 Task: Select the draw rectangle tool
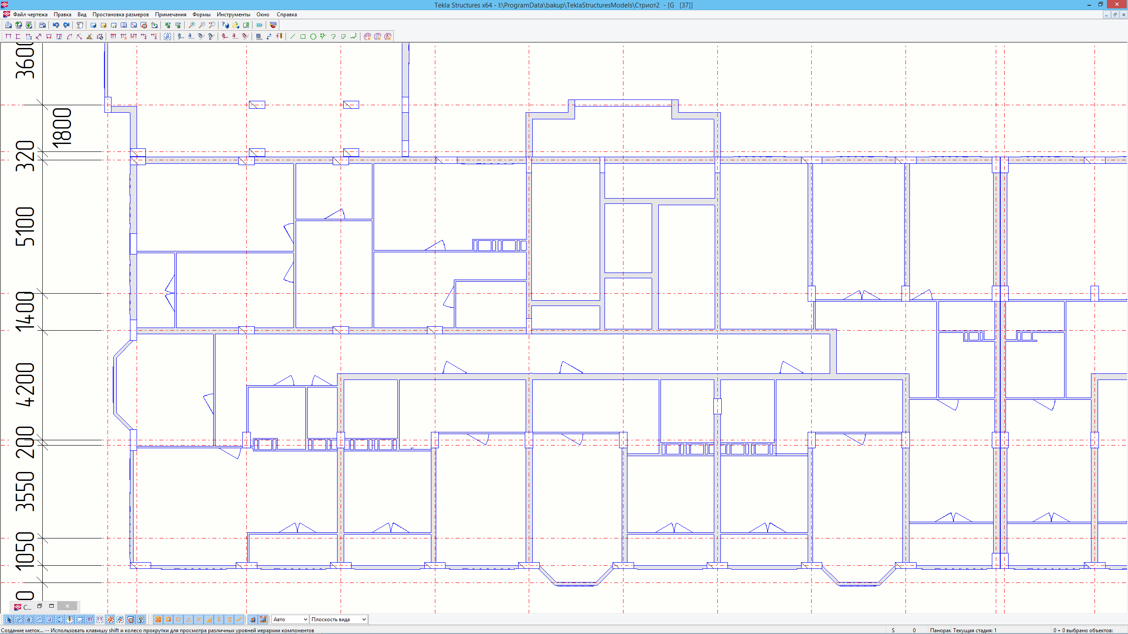303,37
